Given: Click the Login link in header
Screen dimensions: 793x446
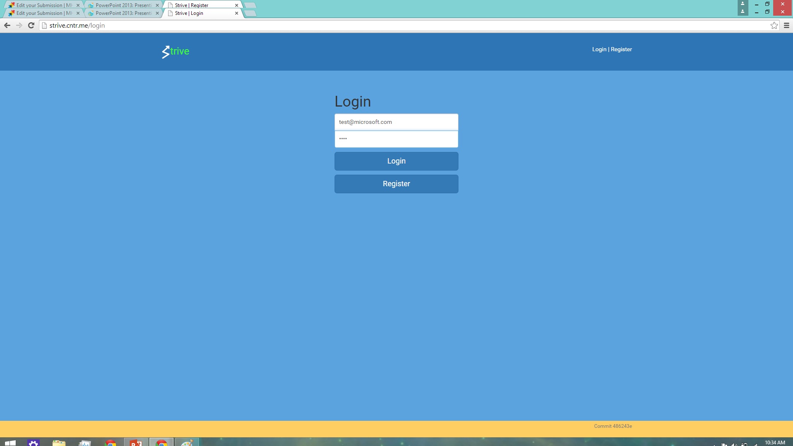Looking at the screenshot, I should point(599,49).
